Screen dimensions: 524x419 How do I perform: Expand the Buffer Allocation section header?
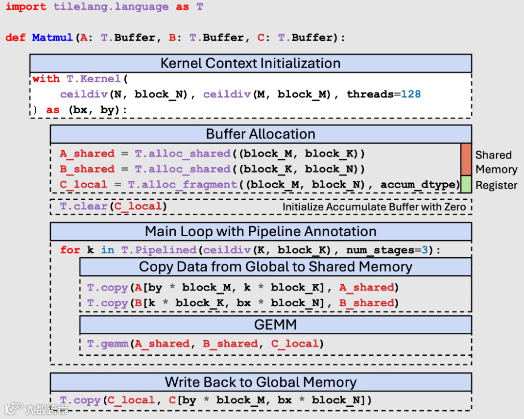pos(260,134)
